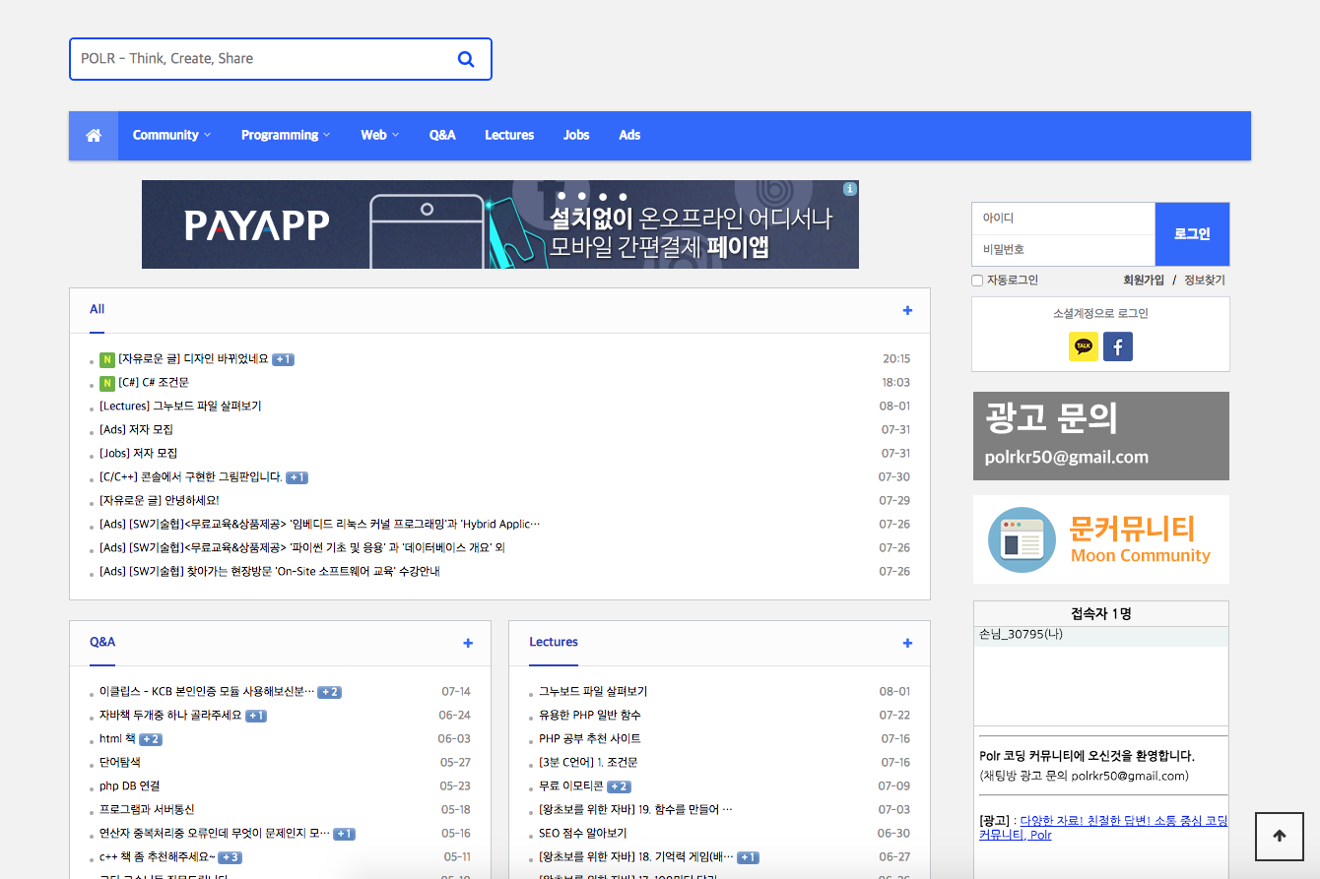Click plus icon in the All section
Viewport: 1320px width, 879px height.
907,311
